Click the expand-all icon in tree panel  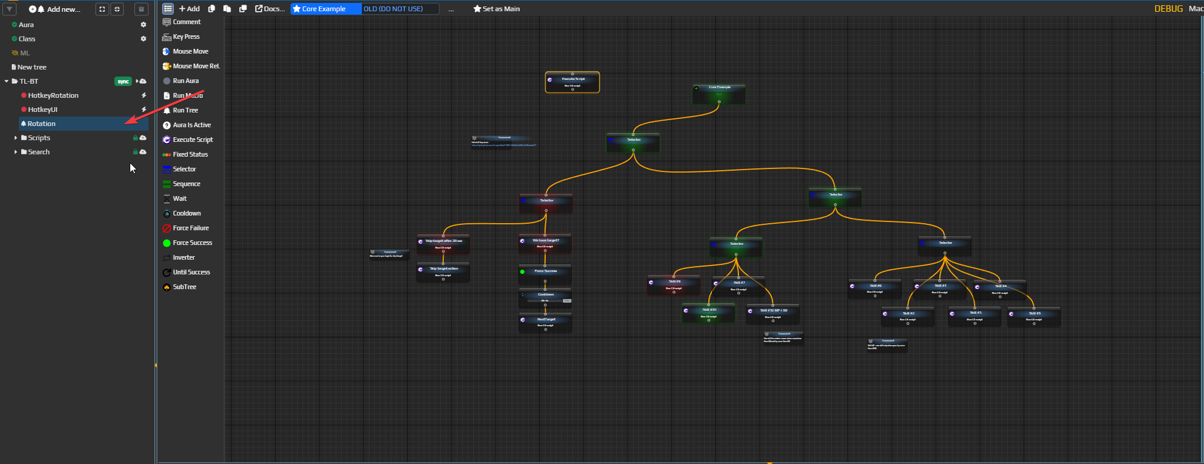(x=103, y=9)
